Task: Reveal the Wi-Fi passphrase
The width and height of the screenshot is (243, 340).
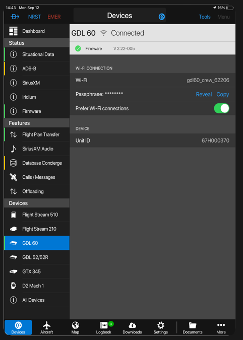Action: coord(204,94)
